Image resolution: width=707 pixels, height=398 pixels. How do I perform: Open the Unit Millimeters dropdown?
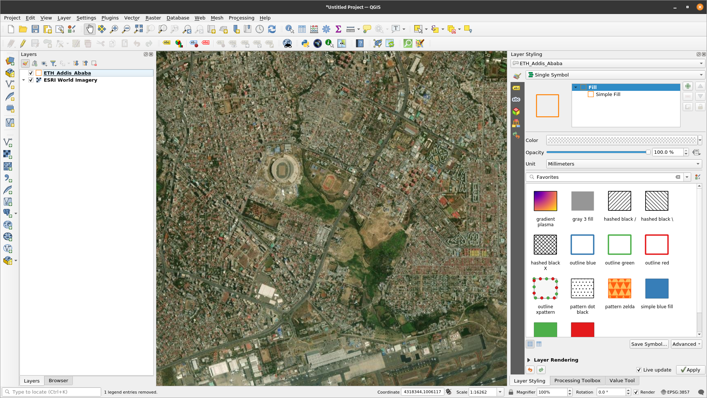tap(624, 164)
